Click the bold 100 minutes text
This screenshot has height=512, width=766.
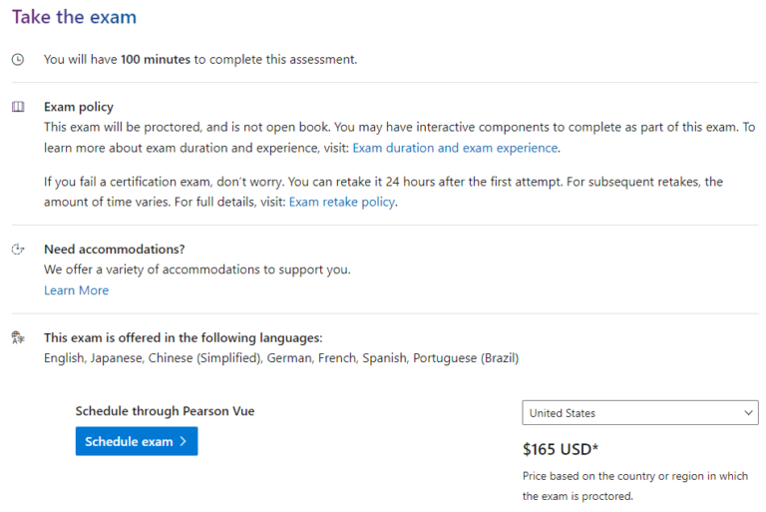(156, 60)
